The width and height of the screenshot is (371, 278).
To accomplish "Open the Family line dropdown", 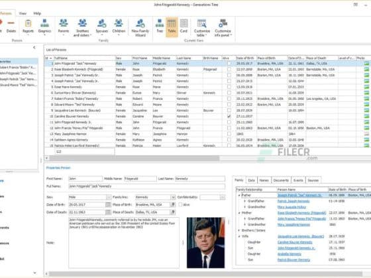I will (x=173, y=197).
